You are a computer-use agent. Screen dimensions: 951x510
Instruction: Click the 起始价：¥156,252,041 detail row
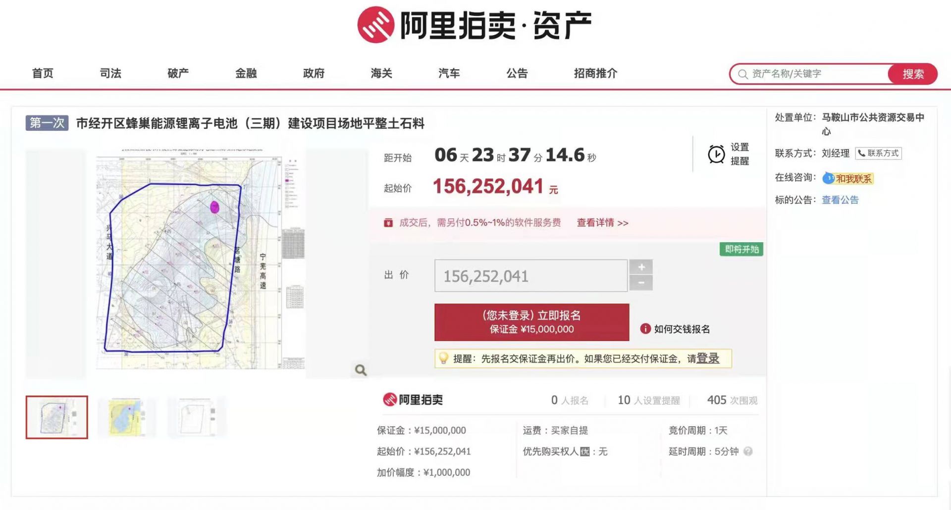[x=424, y=452]
